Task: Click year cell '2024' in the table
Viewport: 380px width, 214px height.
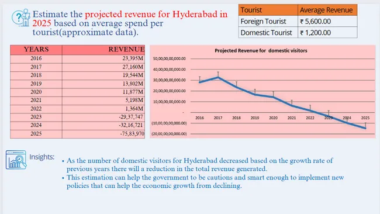Action: 36,125
